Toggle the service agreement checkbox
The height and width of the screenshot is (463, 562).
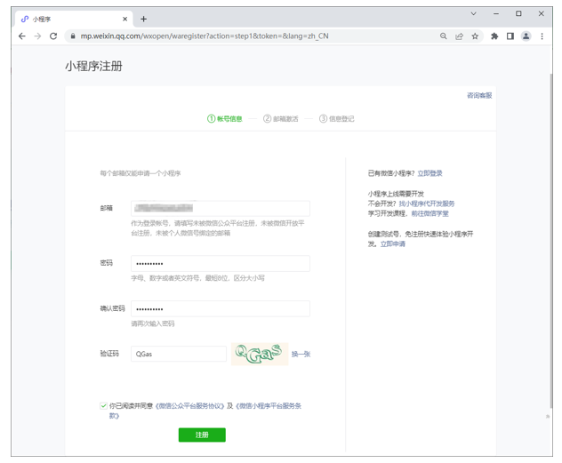(103, 406)
